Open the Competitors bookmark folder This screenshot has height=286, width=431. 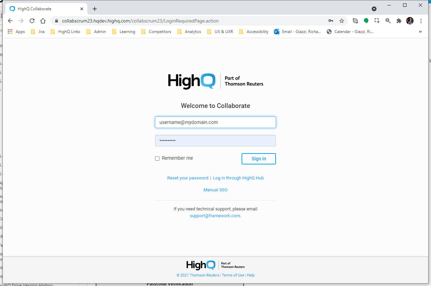point(156,32)
